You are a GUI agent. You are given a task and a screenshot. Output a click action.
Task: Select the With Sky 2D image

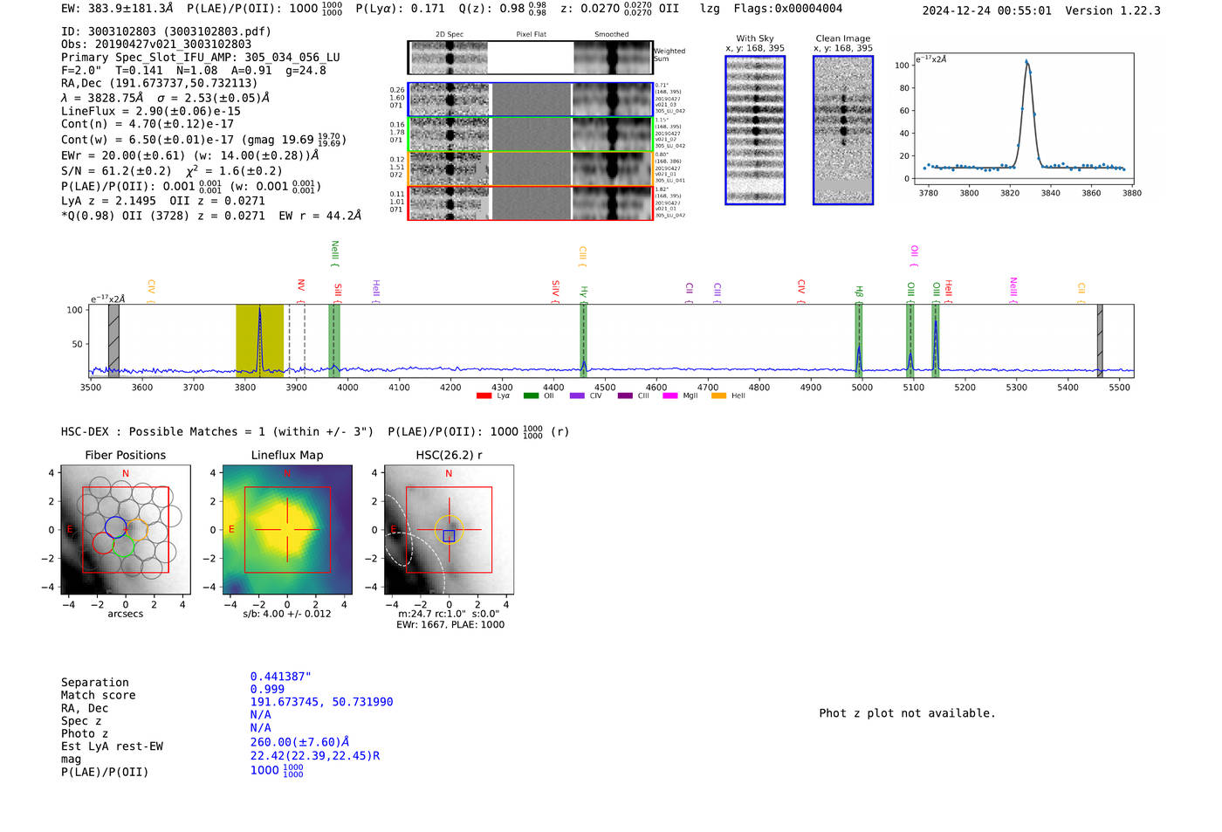[755, 130]
